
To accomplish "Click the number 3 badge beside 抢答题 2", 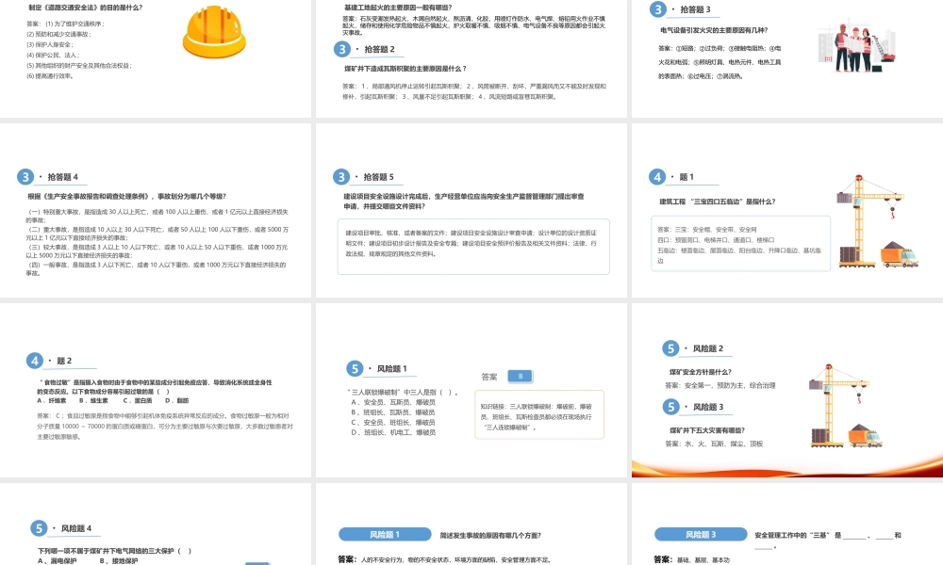I will tap(342, 49).
